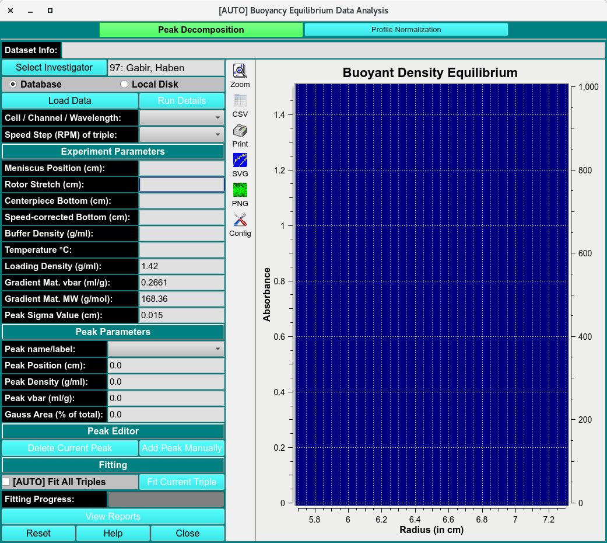Choose the Local Disk radio option
Image resolution: width=607 pixels, height=543 pixels.
(x=124, y=84)
